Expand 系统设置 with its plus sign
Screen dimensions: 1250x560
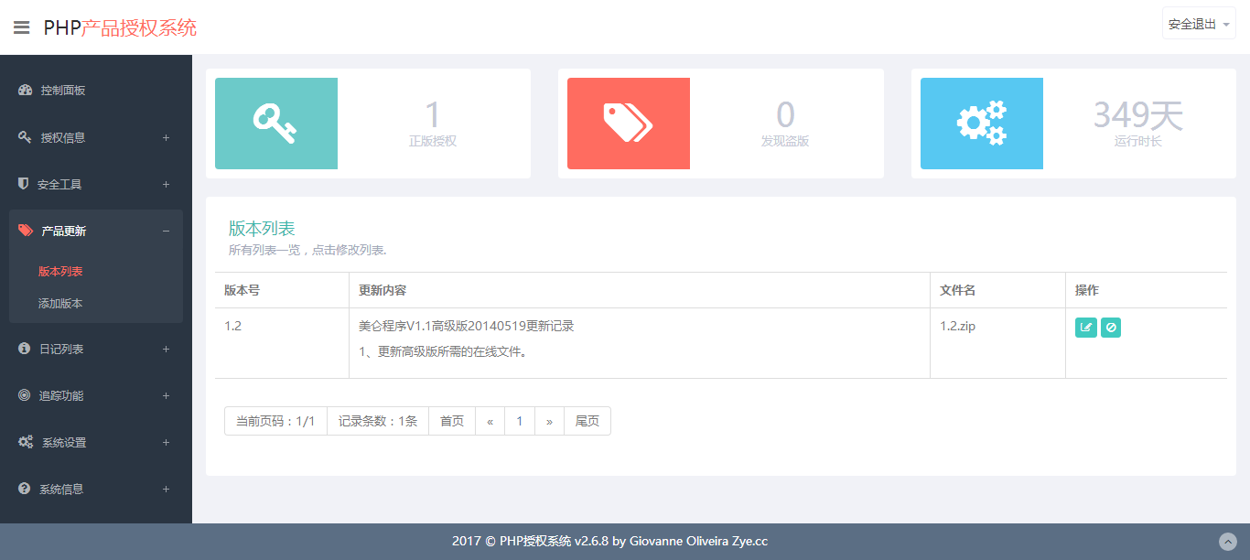[166, 442]
